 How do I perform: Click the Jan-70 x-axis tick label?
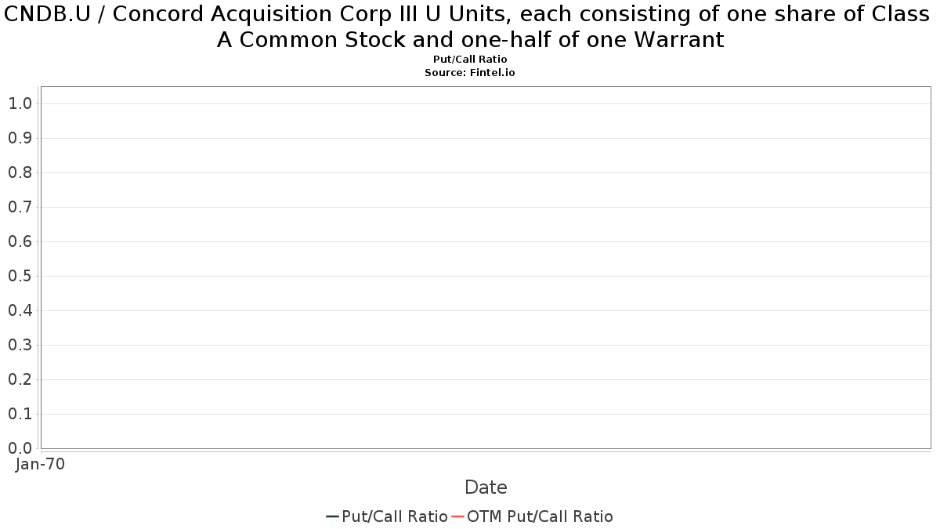click(40, 464)
